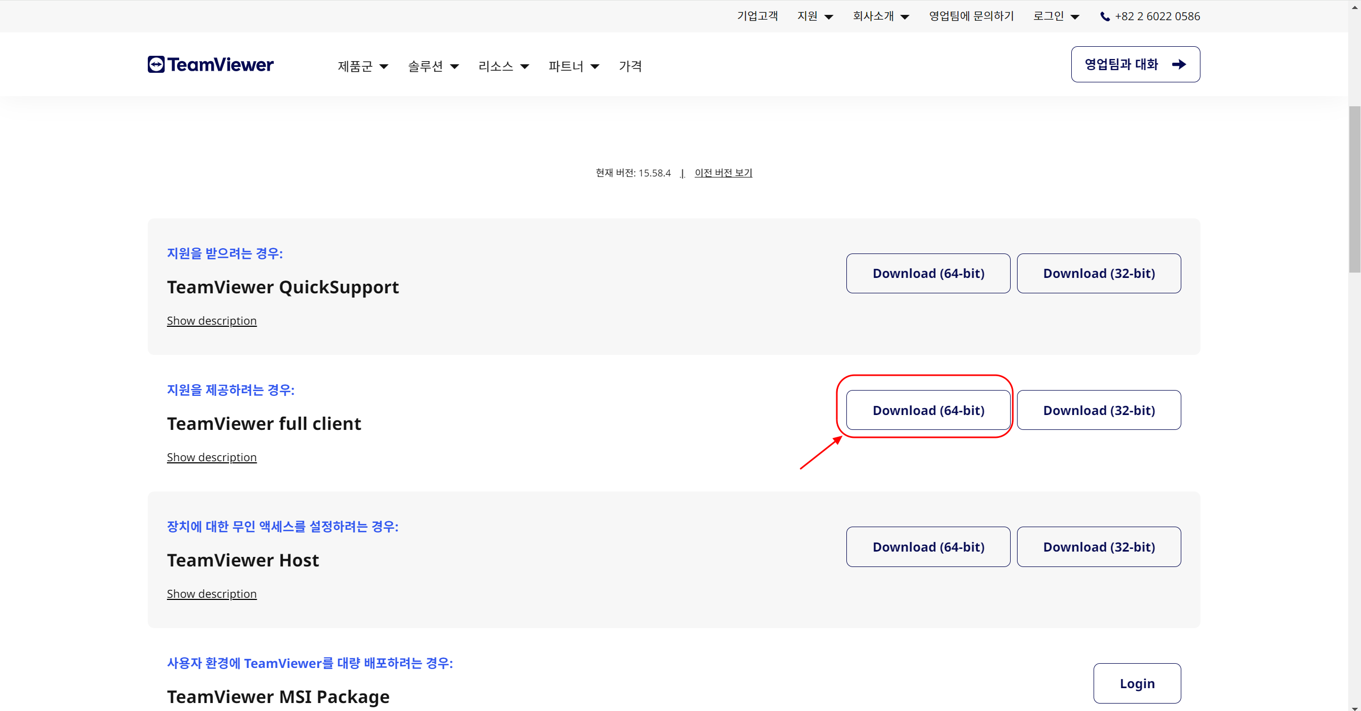The image size is (1361, 711).
Task: Click the page vertical scrollbar thumb
Action: pos(1355,189)
